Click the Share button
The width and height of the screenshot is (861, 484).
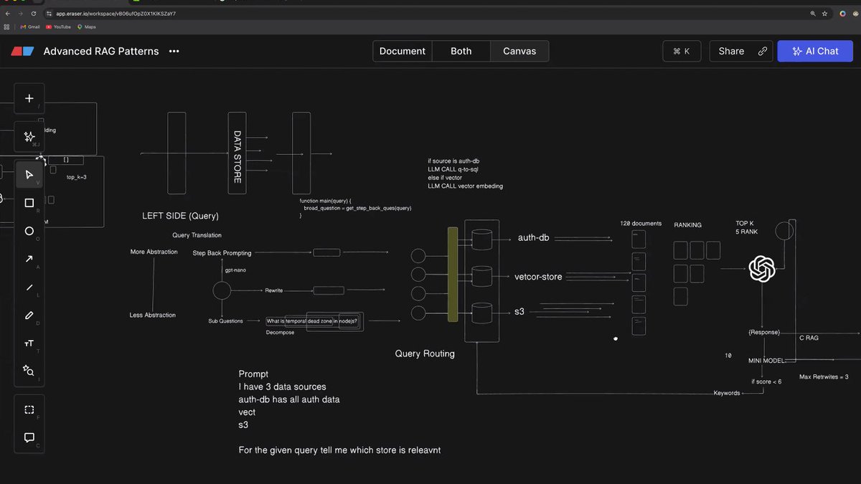pyautogui.click(x=731, y=51)
